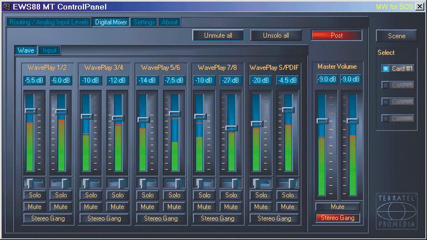Mute the left WavePlay 1/2 channel
Image resolution: width=427 pixels, height=240 pixels.
click(33, 207)
